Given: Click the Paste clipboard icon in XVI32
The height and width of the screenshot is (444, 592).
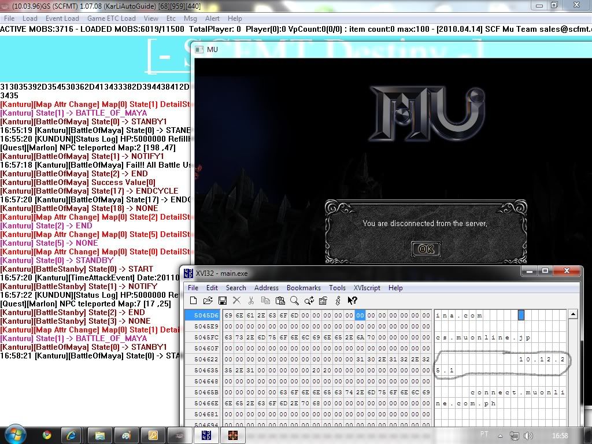Looking at the screenshot, I should (x=280, y=301).
